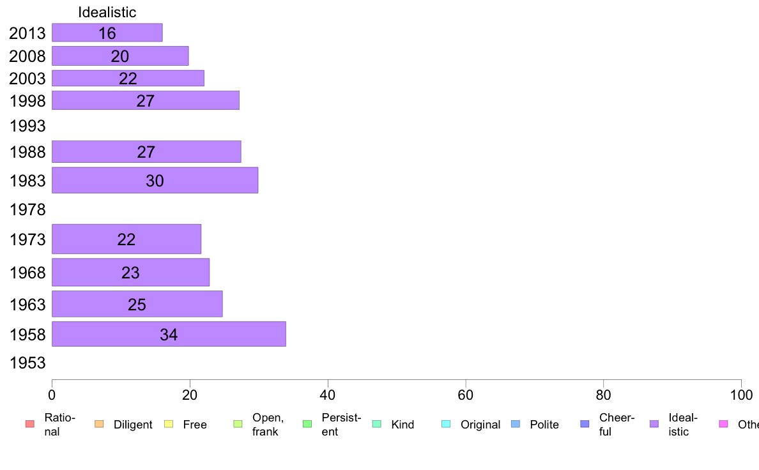The width and height of the screenshot is (759, 470).
Task: Select the Polite legend text label
Action: [544, 425]
